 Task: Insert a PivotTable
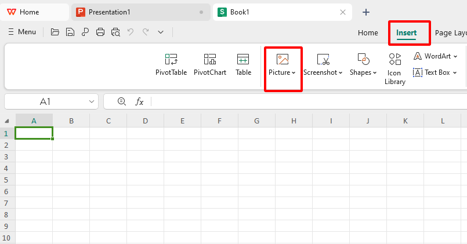pos(171,64)
